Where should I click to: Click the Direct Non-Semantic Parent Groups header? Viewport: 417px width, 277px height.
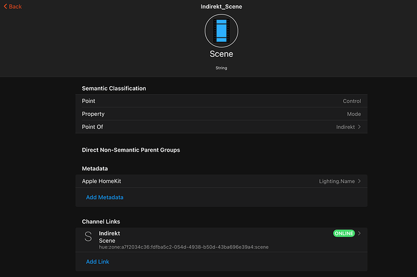[131, 150]
